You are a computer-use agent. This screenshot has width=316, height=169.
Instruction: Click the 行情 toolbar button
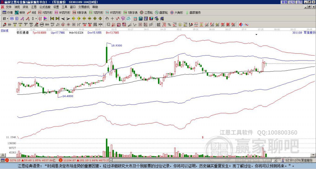click(x=7, y=12)
